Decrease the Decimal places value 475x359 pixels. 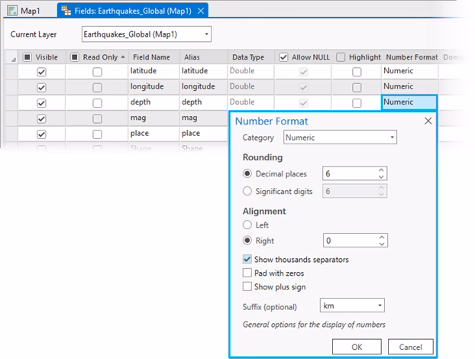[381, 177]
